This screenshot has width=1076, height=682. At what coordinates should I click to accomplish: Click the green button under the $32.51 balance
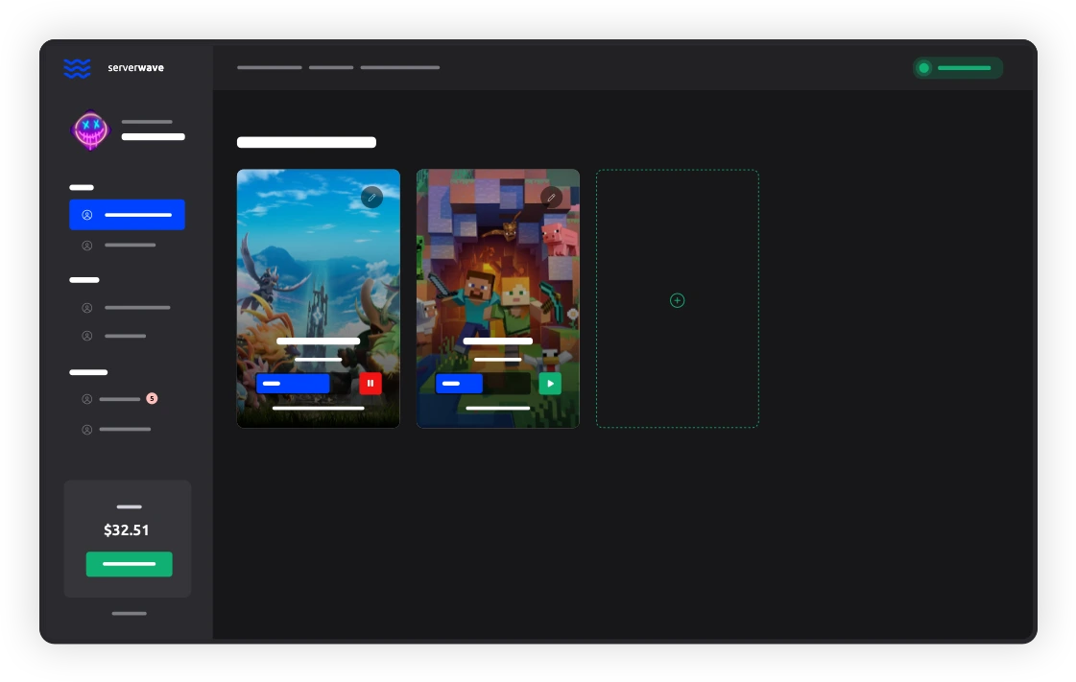point(129,564)
